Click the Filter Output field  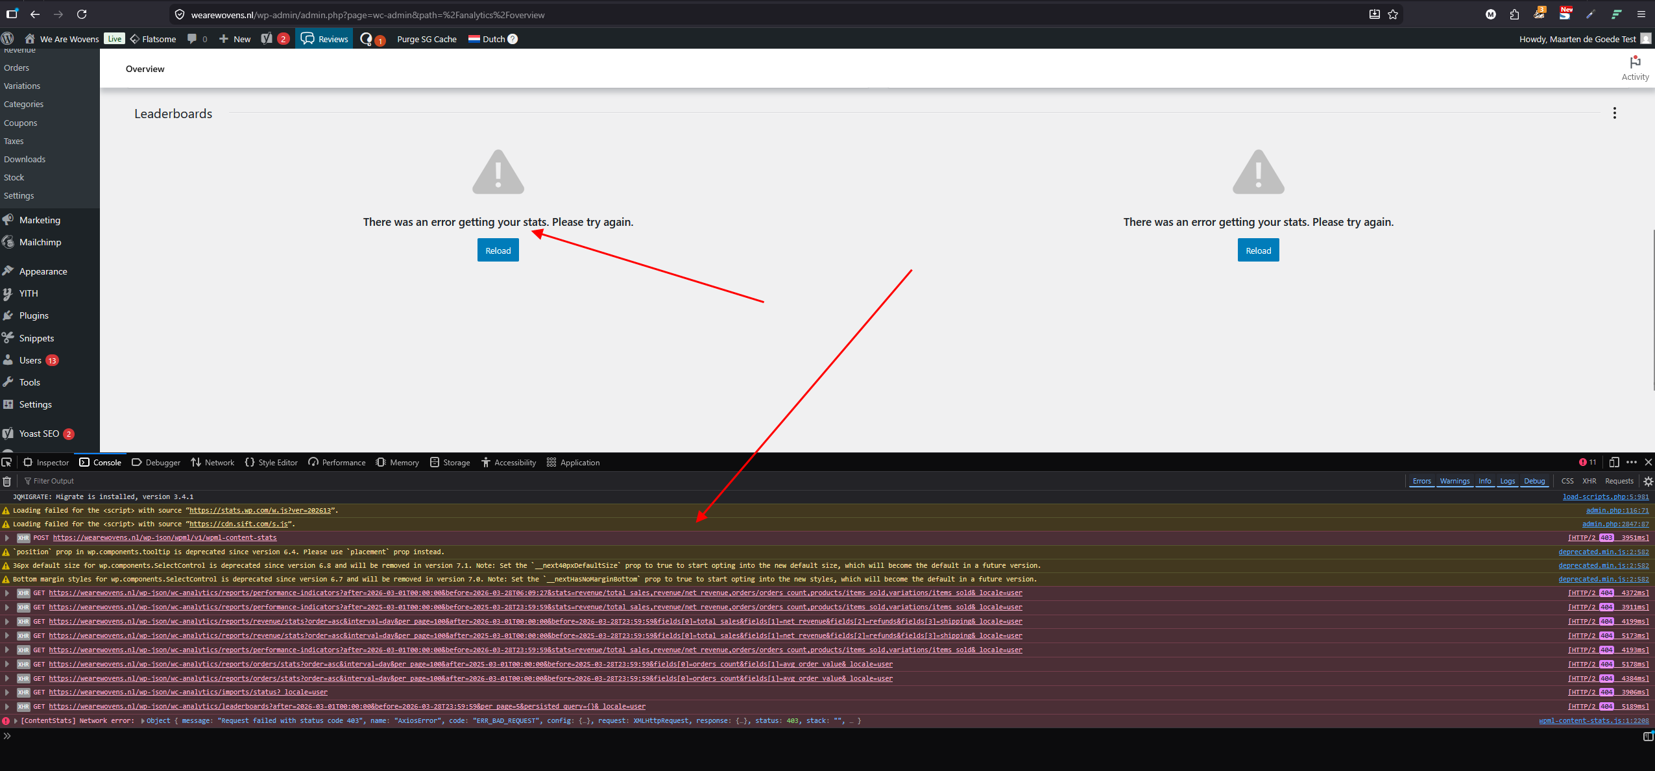click(x=54, y=481)
